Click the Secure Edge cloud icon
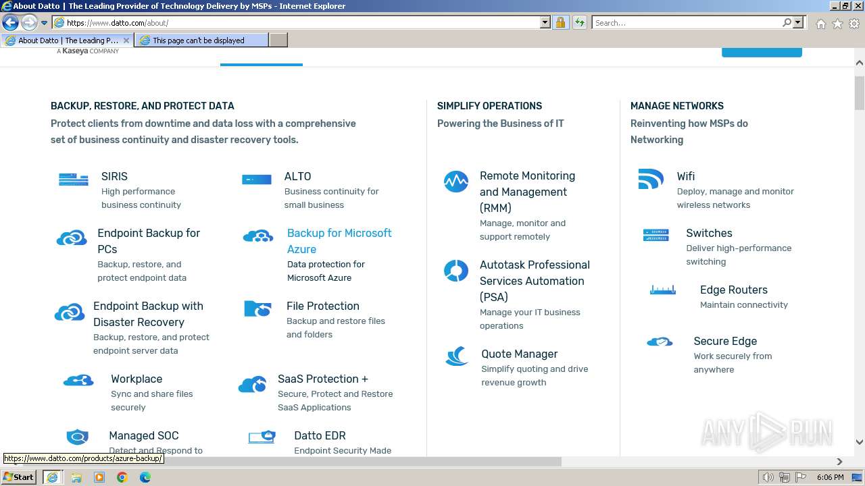Viewport: 865px width, 486px height. coord(660,342)
